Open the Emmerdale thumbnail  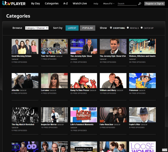click(84, 147)
